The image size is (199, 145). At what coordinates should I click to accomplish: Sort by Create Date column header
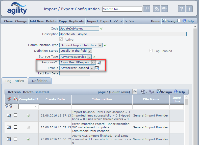pyautogui.click(x=55, y=99)
